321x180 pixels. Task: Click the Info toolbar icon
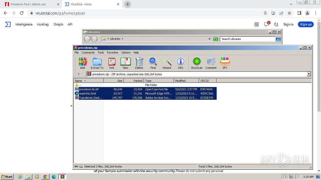pos(181,63)
